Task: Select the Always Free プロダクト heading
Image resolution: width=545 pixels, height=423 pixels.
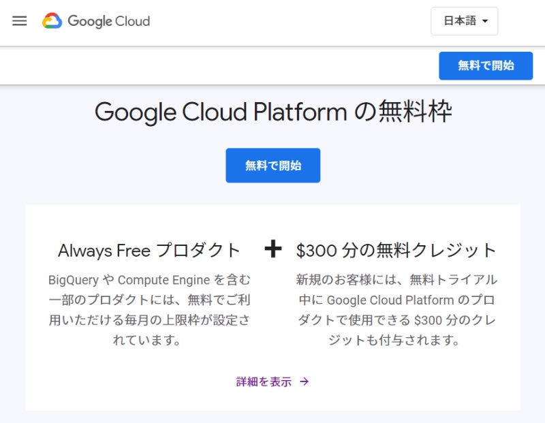Action: (149, 251)
